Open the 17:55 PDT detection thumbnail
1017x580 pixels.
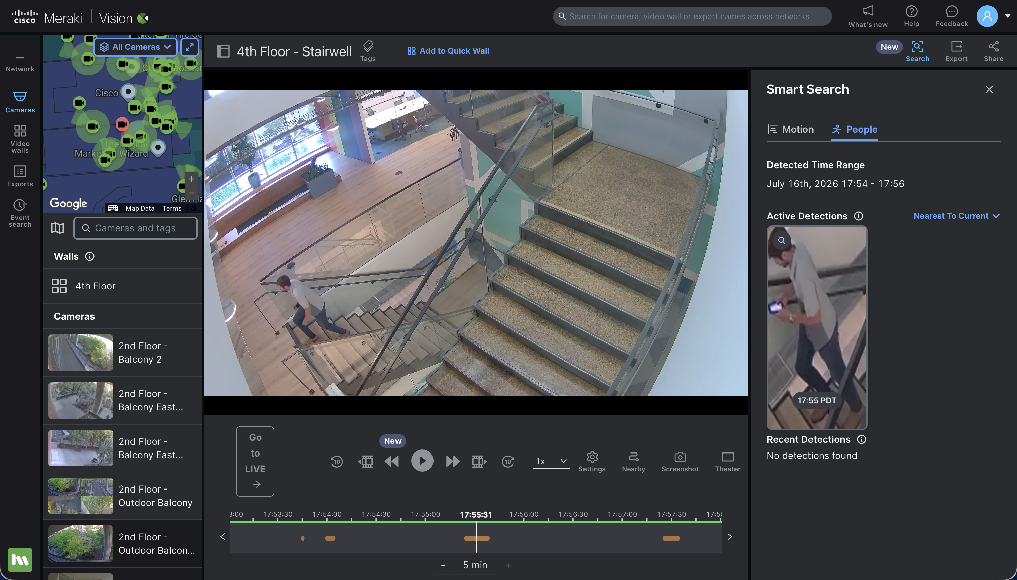[817, 327]
